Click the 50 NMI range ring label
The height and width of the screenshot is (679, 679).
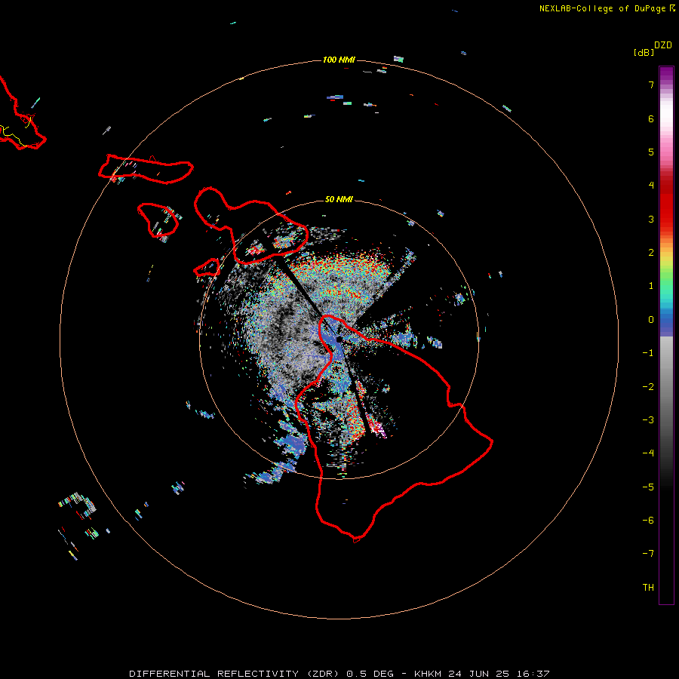pos(339,199)
